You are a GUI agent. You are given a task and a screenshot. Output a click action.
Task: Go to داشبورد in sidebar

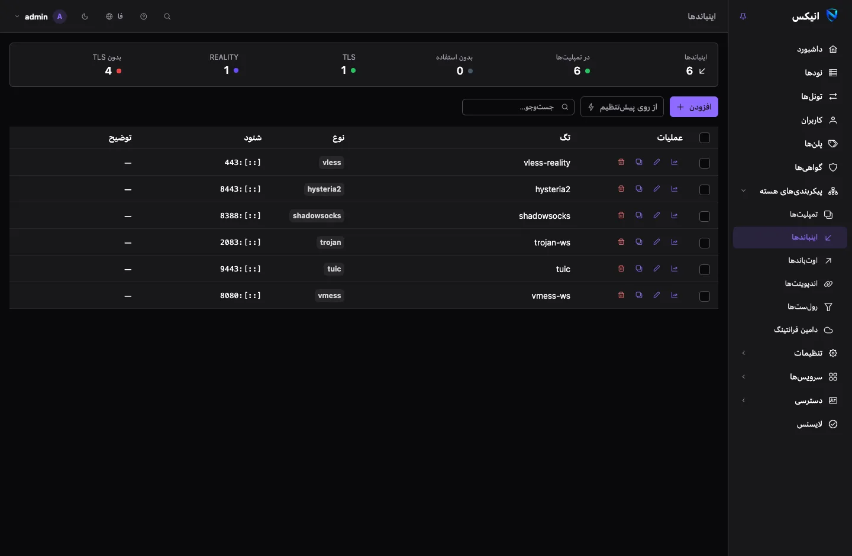coord(790,49)
